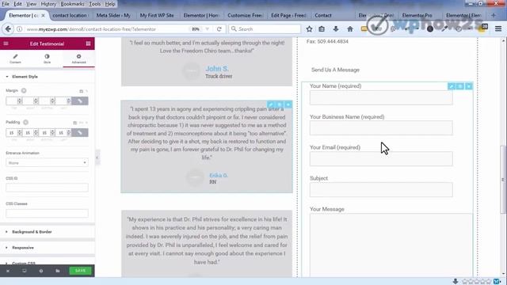Switch to the Style tab
The image size is (507, 285).
(x=47, y=59)
